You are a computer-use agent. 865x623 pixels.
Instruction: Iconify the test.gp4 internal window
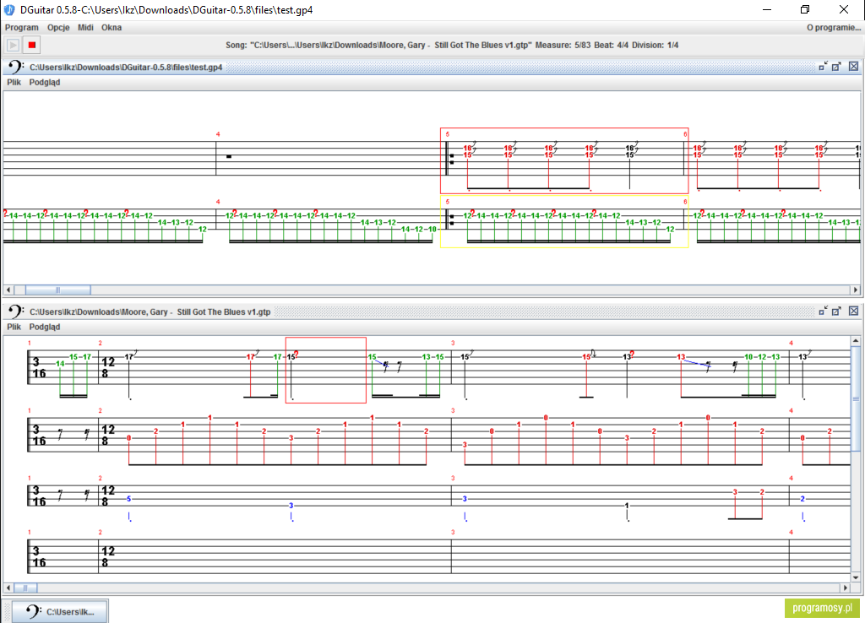(823, 67)
